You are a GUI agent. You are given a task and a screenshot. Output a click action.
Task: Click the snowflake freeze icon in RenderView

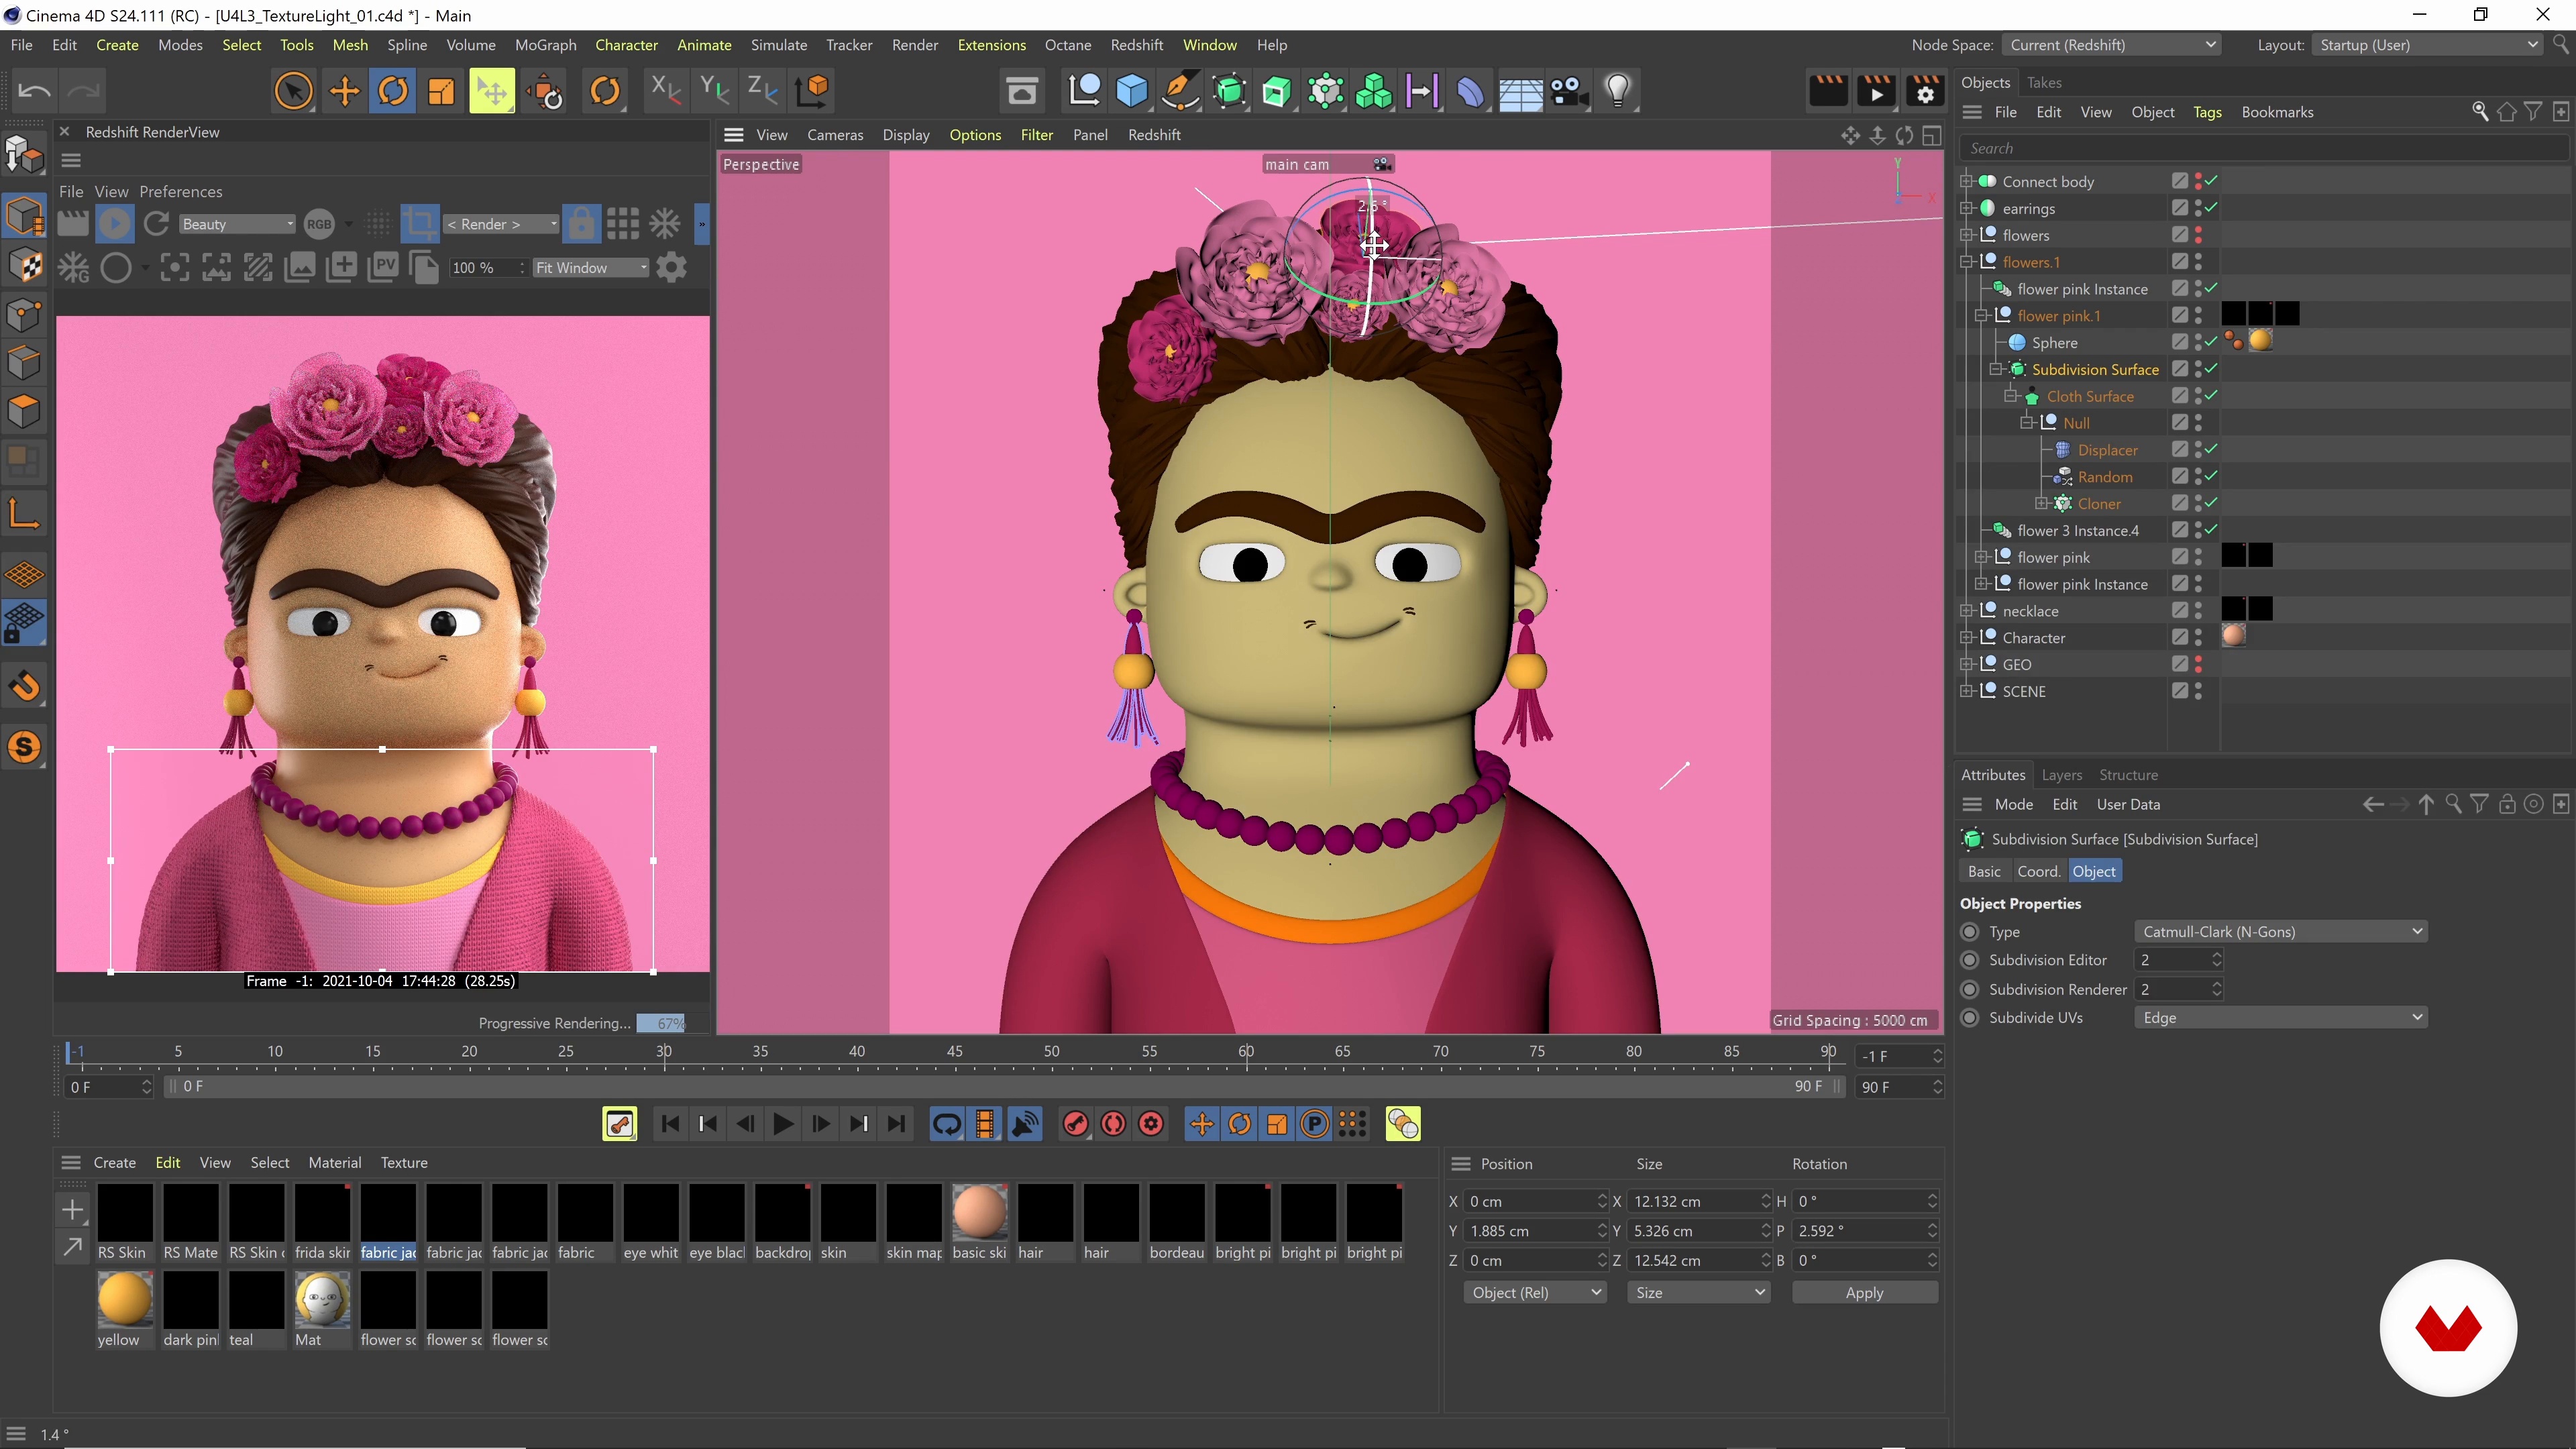665,224
